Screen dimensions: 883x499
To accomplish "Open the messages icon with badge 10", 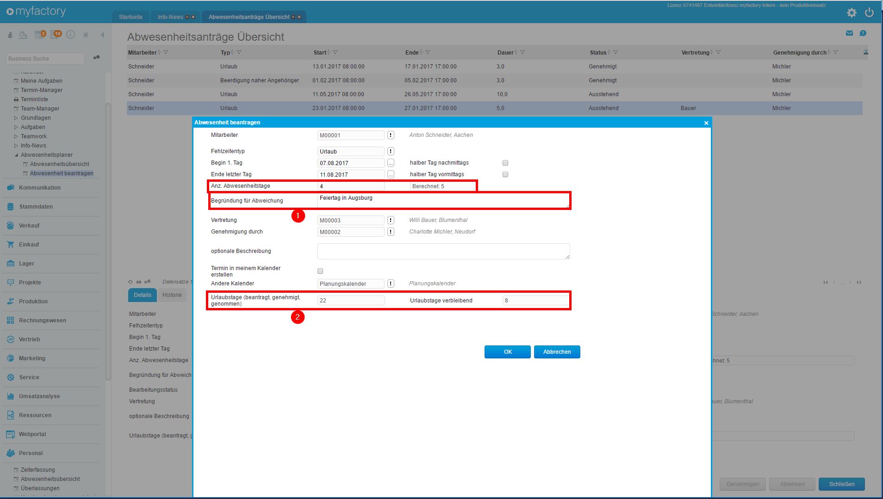I will tap(56, 35).
